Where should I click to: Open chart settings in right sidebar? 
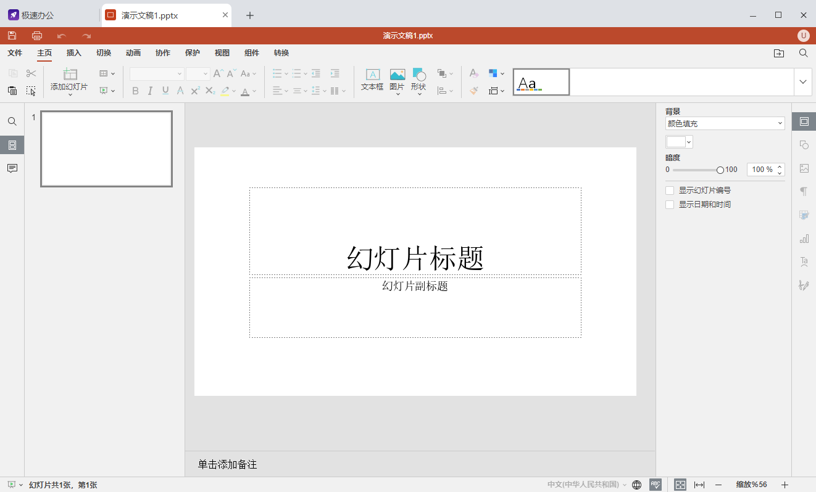tap(804, 239)
